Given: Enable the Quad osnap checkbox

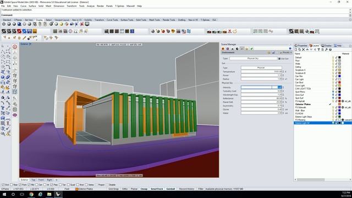Looking at the screenshot, I should 68,185.
